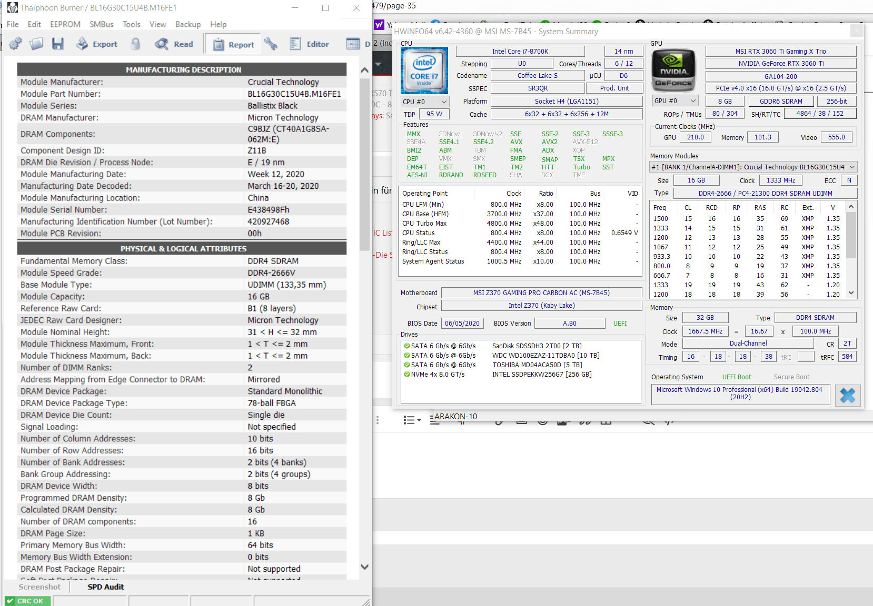The image size is (873, 606).
Task: Click the memory timings list scroll-down arrow
Action: pos(851,293)
